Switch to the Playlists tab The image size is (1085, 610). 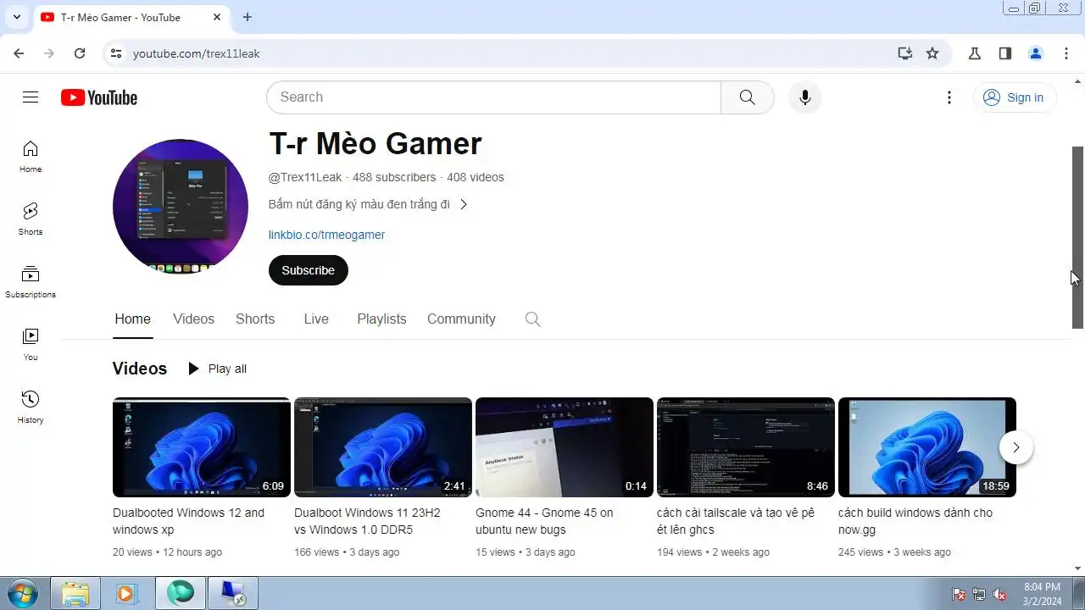click(x=381, y=319)
